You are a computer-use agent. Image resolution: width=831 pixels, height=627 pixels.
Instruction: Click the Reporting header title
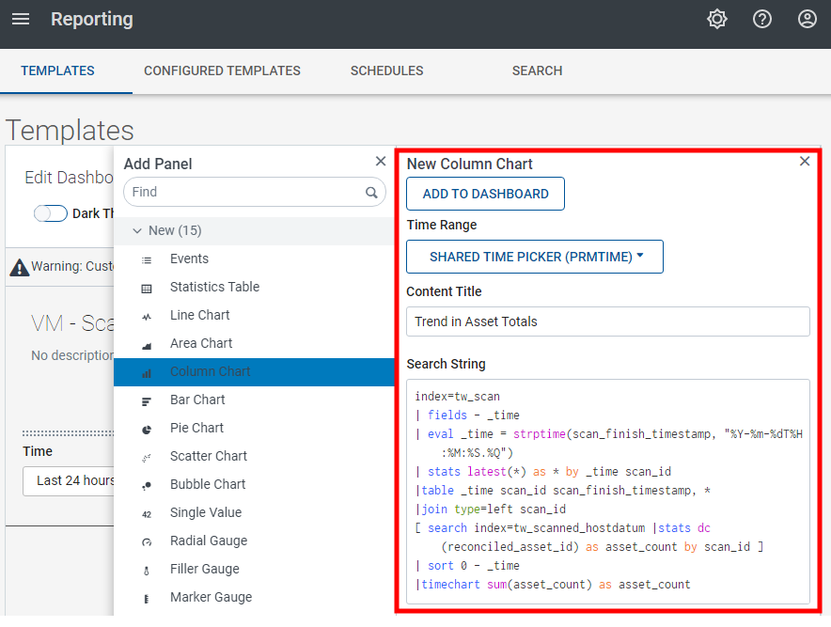pos(92,19)
